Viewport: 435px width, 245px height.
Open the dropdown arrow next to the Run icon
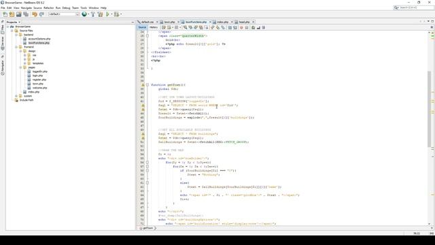tap(111, 14)
